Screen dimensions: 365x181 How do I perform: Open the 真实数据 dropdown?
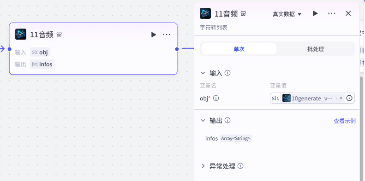287,14
